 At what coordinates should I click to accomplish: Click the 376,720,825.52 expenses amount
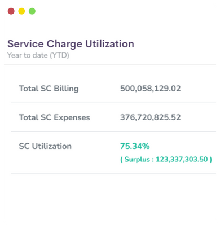coord(151,117)
